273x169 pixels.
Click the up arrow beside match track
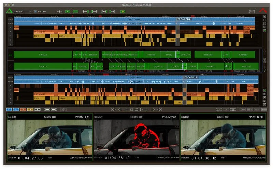point(265,52)
